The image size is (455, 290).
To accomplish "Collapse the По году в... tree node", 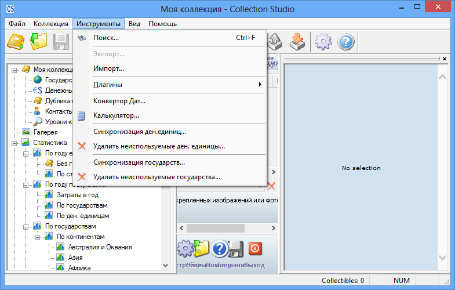I will (x=26, y=154).
